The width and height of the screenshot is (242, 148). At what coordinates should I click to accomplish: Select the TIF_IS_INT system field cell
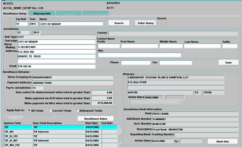click(x=18, y=140)
